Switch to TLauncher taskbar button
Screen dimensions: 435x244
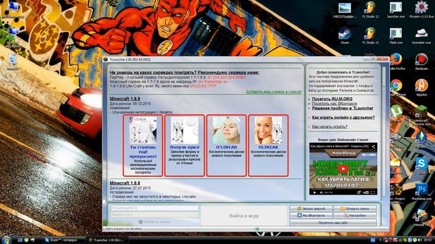click(x=108, y=240)
